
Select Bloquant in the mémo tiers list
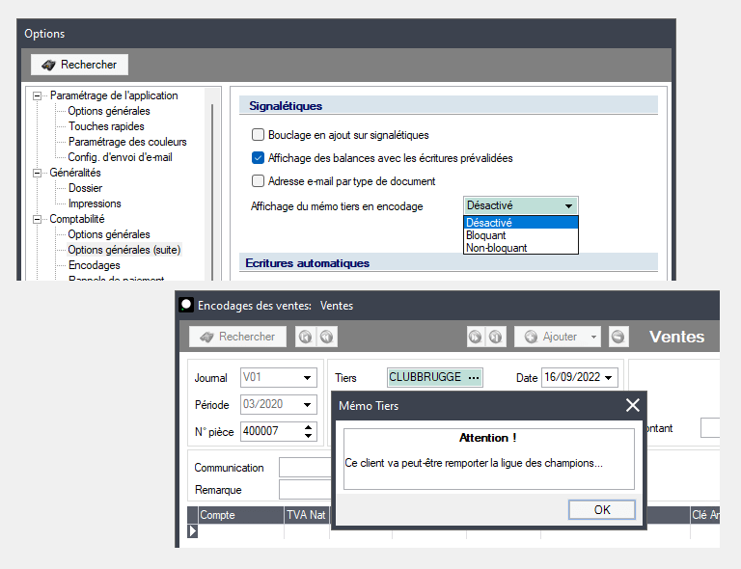(x=486, y=235)
